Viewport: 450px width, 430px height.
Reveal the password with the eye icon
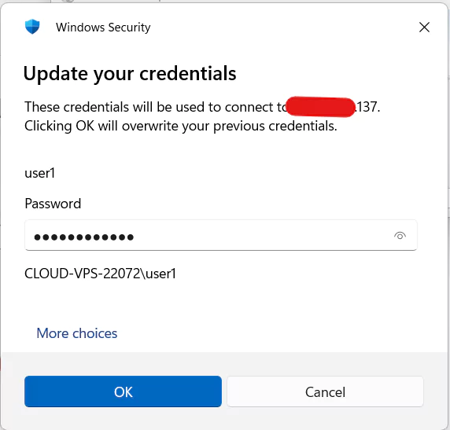(x=400, y=236)
